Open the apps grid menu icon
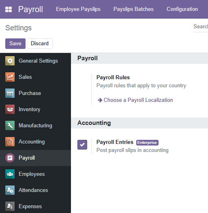 pyautogui.click(x=9, y=9)
